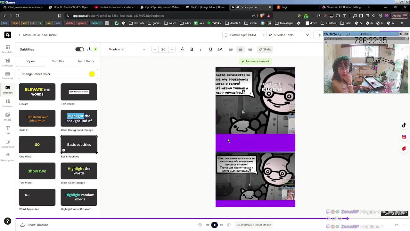
Task: Align subtitle text left
Action: pyautogui.click(x=231, y=49)
